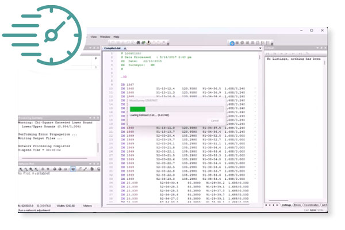Close the Network Plot panel
The width and height of the screenshot is (345, 230).
coord(98,163)
